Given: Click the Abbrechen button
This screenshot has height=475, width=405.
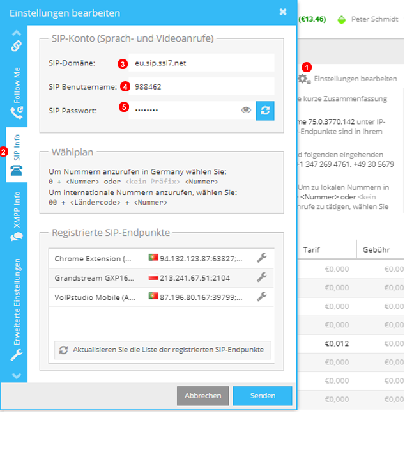Looking at the screenshot, I should coord(202,396).
